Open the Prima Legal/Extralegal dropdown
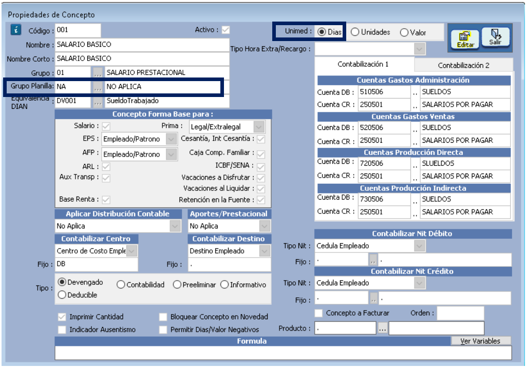526x368 pixels. tap(259, 127)
